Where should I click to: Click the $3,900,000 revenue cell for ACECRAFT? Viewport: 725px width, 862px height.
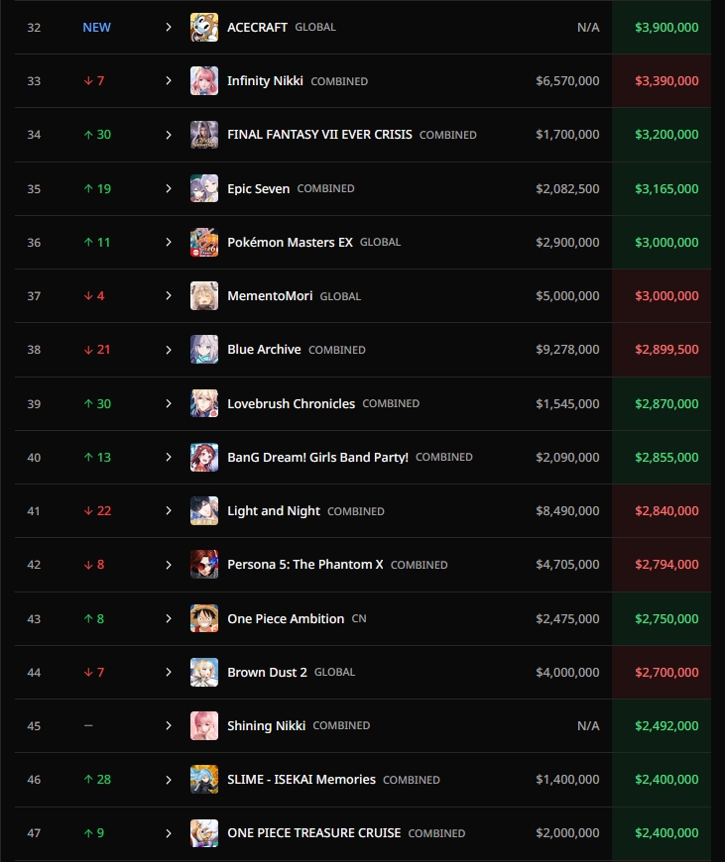[x=666, y=28]
